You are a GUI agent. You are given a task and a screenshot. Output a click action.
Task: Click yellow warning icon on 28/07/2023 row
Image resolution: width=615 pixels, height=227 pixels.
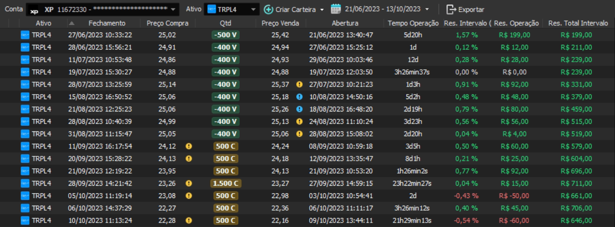coord(299,84)
